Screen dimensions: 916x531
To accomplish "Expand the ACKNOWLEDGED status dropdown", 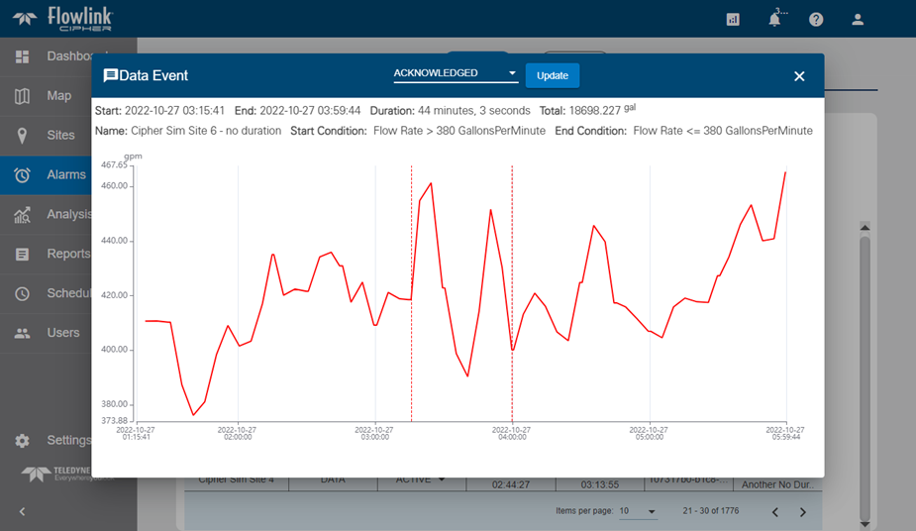I will tap(456, 74).
